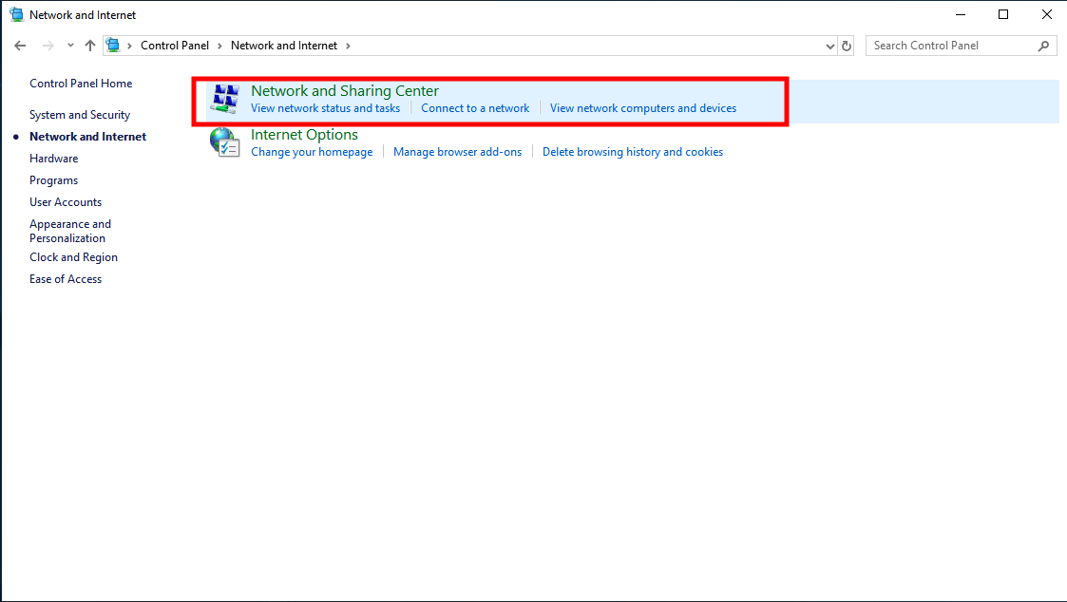Click the search magnifier icon
This screenshot has width=1067, height=602.
pyautogui.click(x=1044, y=46)
